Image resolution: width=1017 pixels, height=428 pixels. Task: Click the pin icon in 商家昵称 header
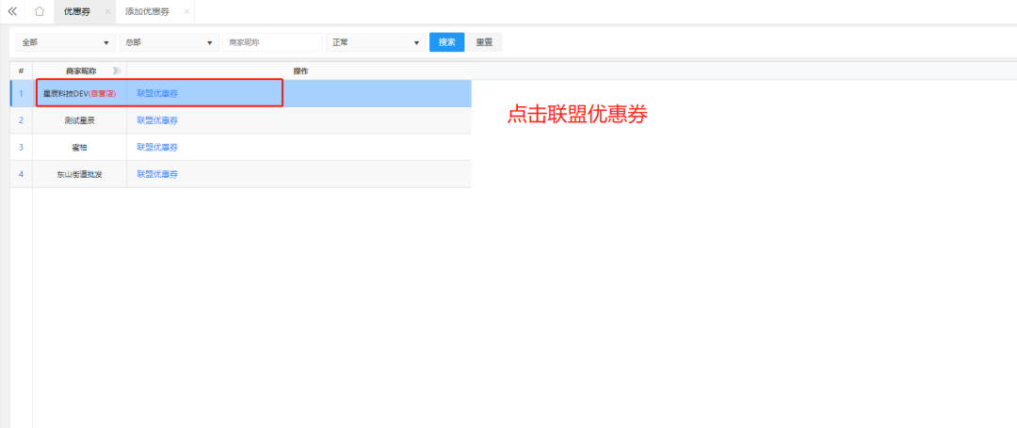point(117,71)
